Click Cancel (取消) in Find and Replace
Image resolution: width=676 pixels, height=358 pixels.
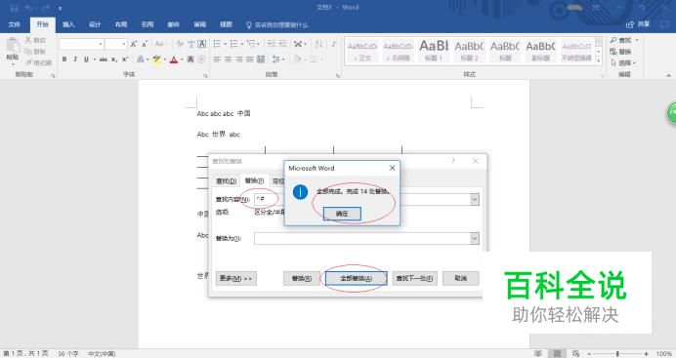coord(460,278)
